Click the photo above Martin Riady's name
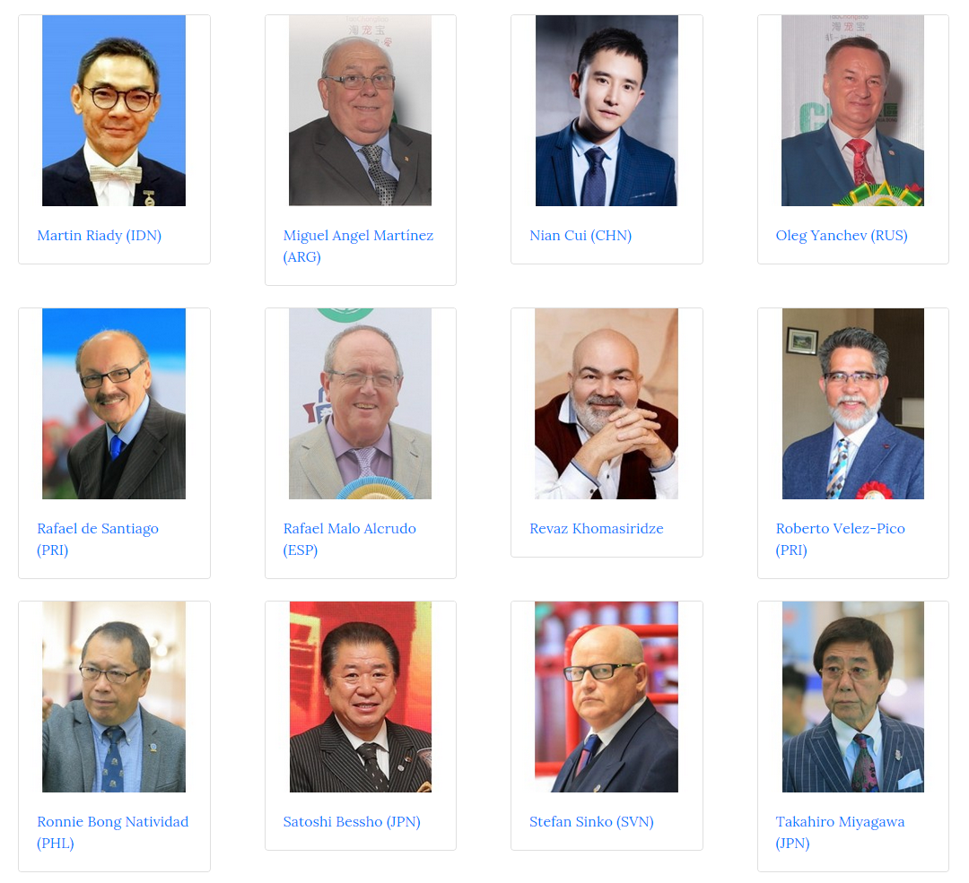 (114, 110)
